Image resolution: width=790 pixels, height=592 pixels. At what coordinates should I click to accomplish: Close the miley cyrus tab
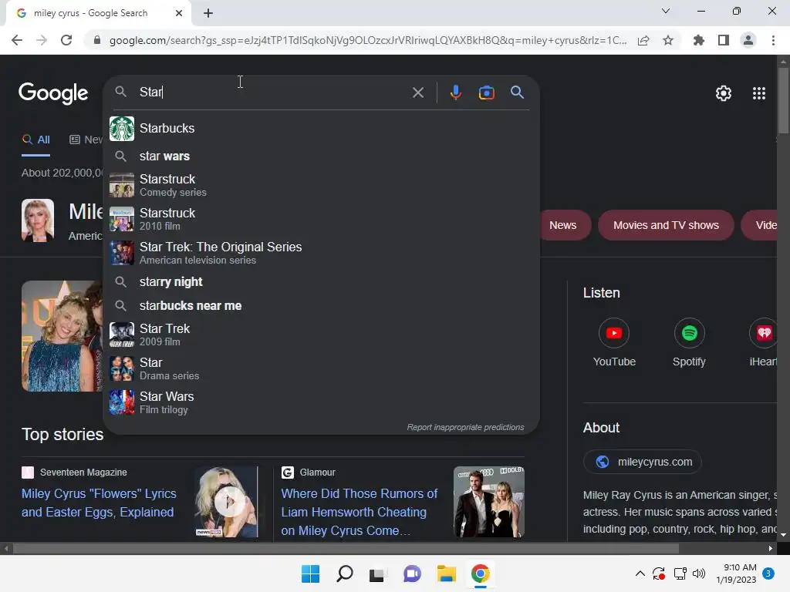pos(179,13)
